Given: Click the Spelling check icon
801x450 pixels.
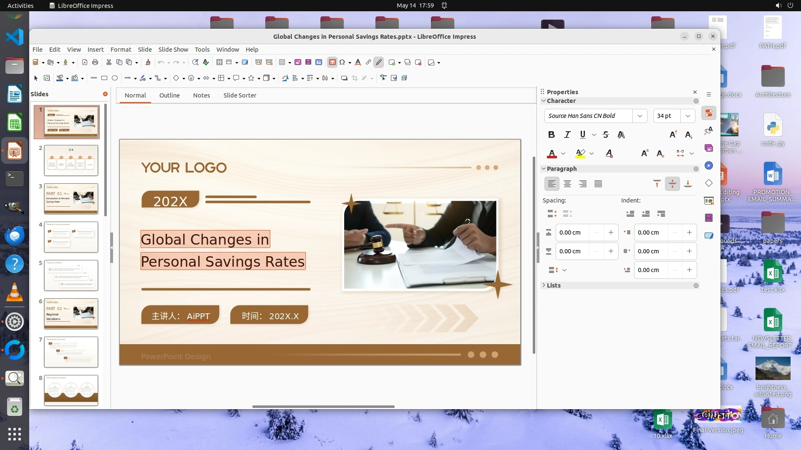Looking at the screenshot, I should [x=206, y=62].
